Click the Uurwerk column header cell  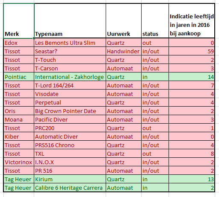[124, 21]
